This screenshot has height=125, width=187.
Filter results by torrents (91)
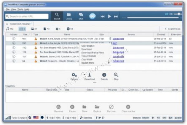click(x=70, y=29)
